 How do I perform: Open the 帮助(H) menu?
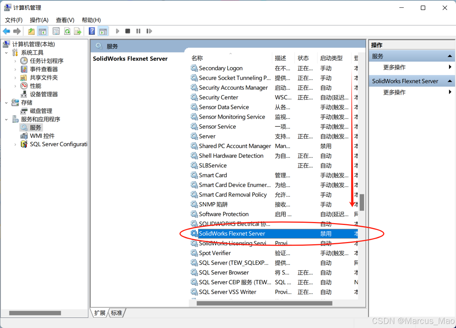tap(91, 20)
